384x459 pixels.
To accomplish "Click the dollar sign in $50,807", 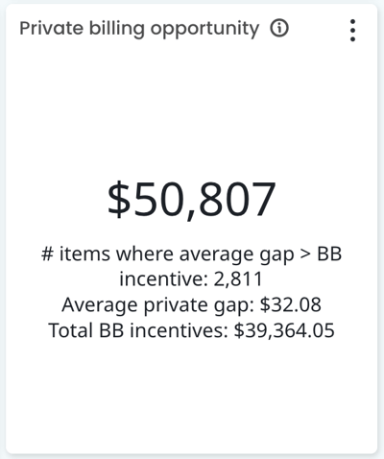I will 119,199.
